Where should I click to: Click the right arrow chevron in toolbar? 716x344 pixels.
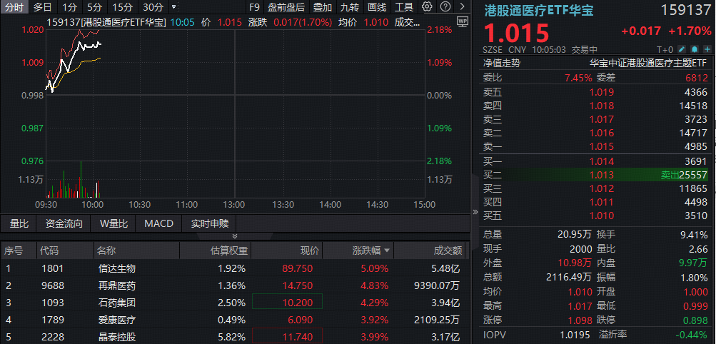[x=462, y=7]
